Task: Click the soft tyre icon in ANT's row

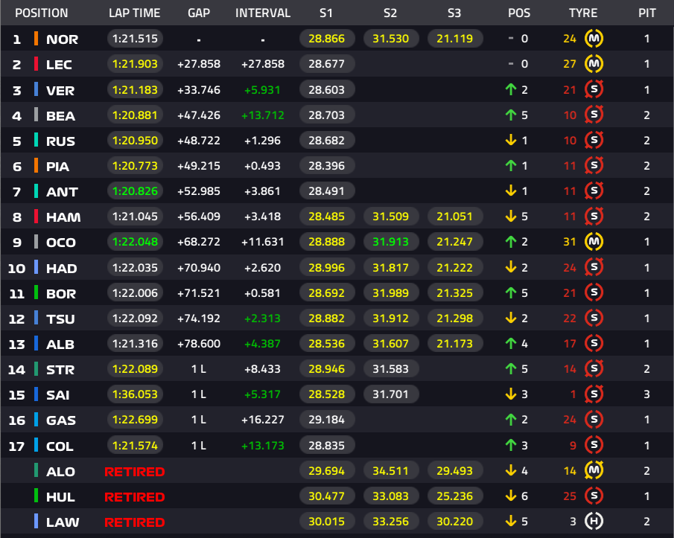Action: coord(594,190)
